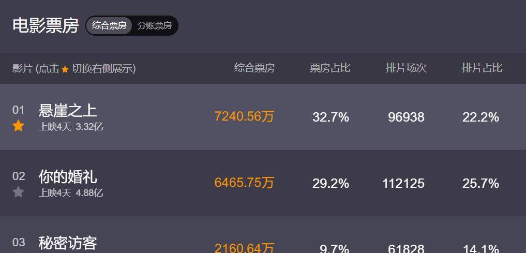Click the 7240.56万 box office figure
Viewport: 526px width, 253px height.
(244, 117)
